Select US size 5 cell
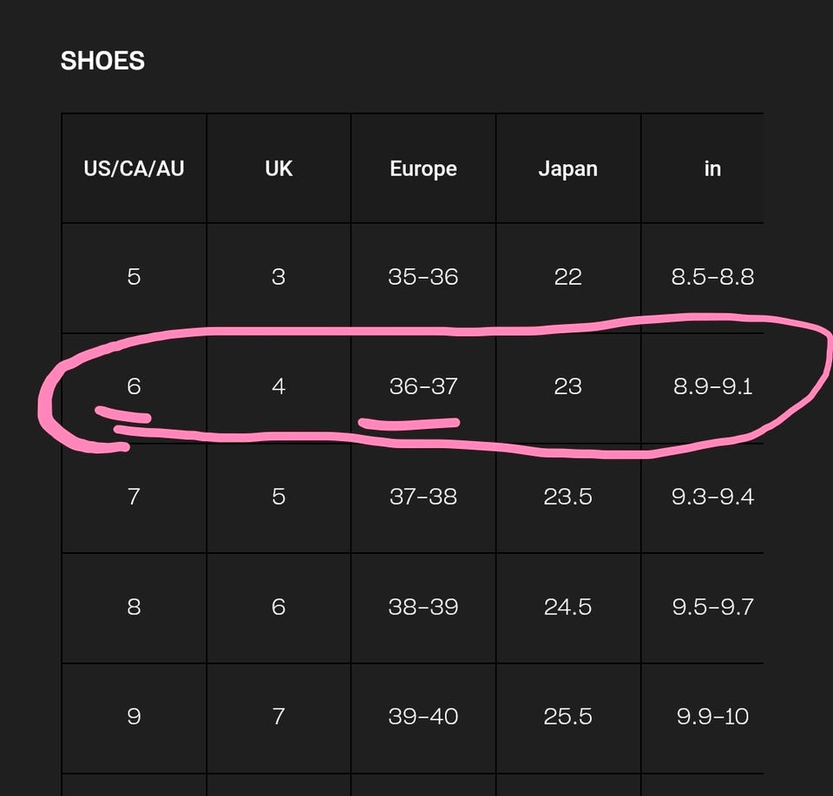The image size is (833, 796). pos(134,277)
